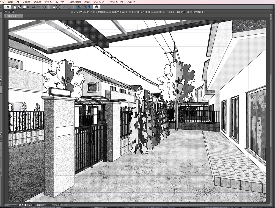The width and height of the screenshot is (275, 208).
Task: Toggle Snap to Ruler in the toolbar
Action: click(x=79, y=7)
